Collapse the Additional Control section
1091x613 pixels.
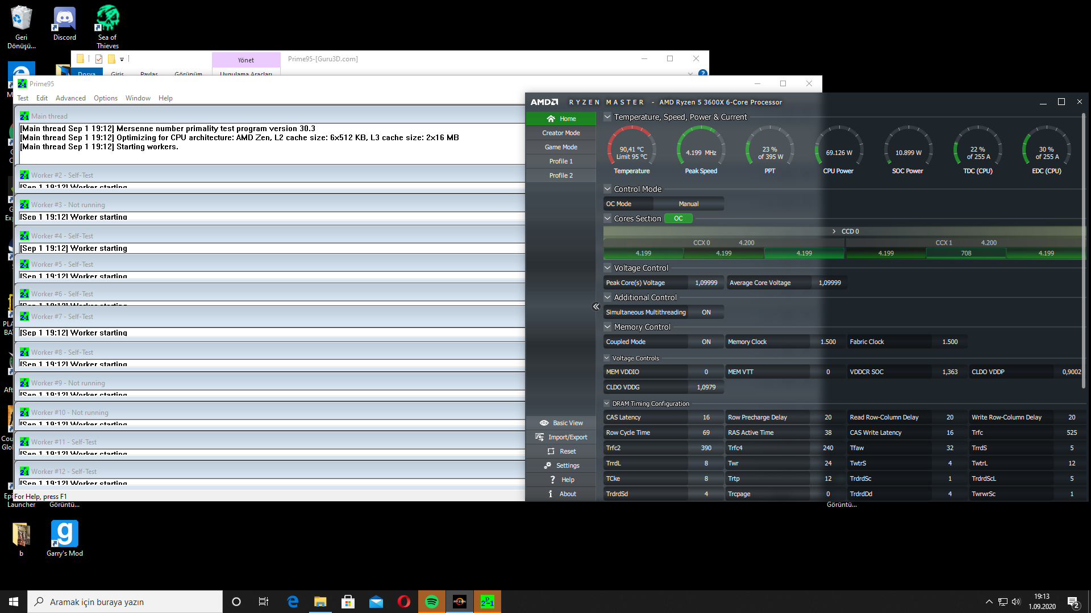607,297
